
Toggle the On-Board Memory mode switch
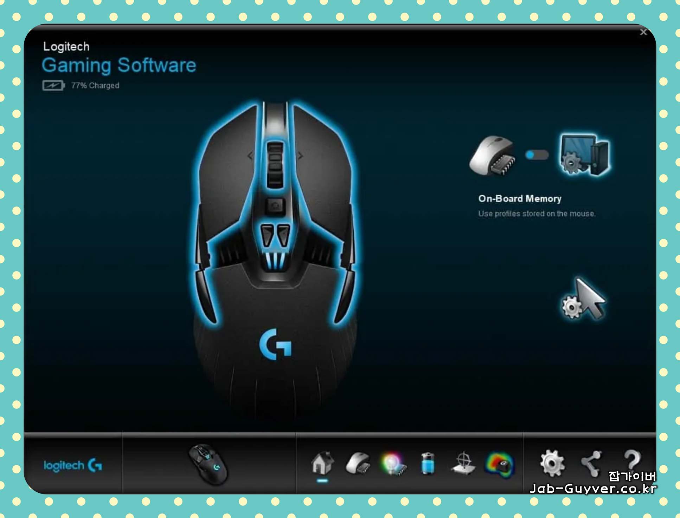click(537, 155)
